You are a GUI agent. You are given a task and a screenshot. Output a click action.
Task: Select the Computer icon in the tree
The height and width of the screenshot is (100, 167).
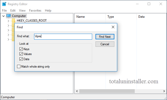pyautogui.click(x=9, y=16)
